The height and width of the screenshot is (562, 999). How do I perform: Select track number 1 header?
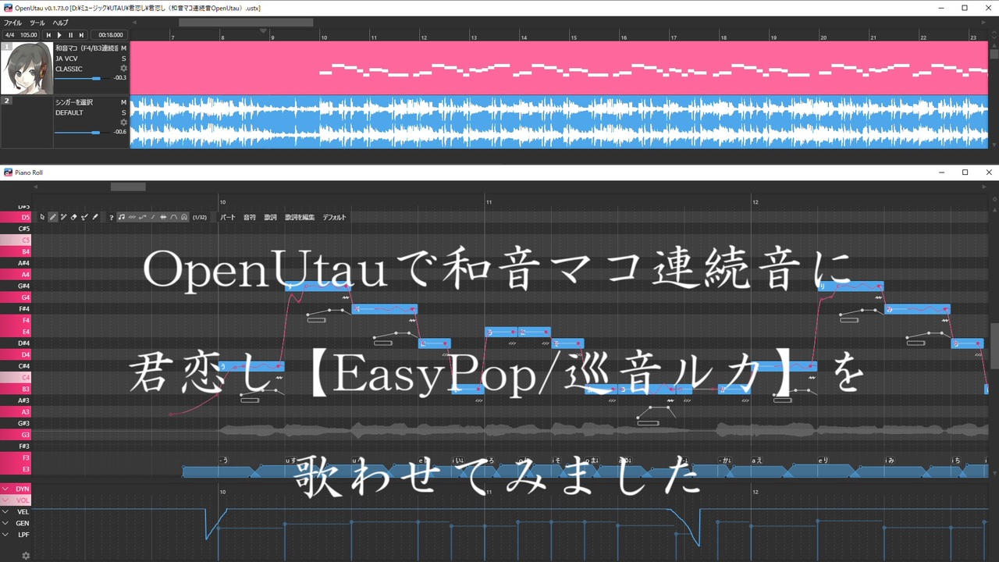(7, 47)
